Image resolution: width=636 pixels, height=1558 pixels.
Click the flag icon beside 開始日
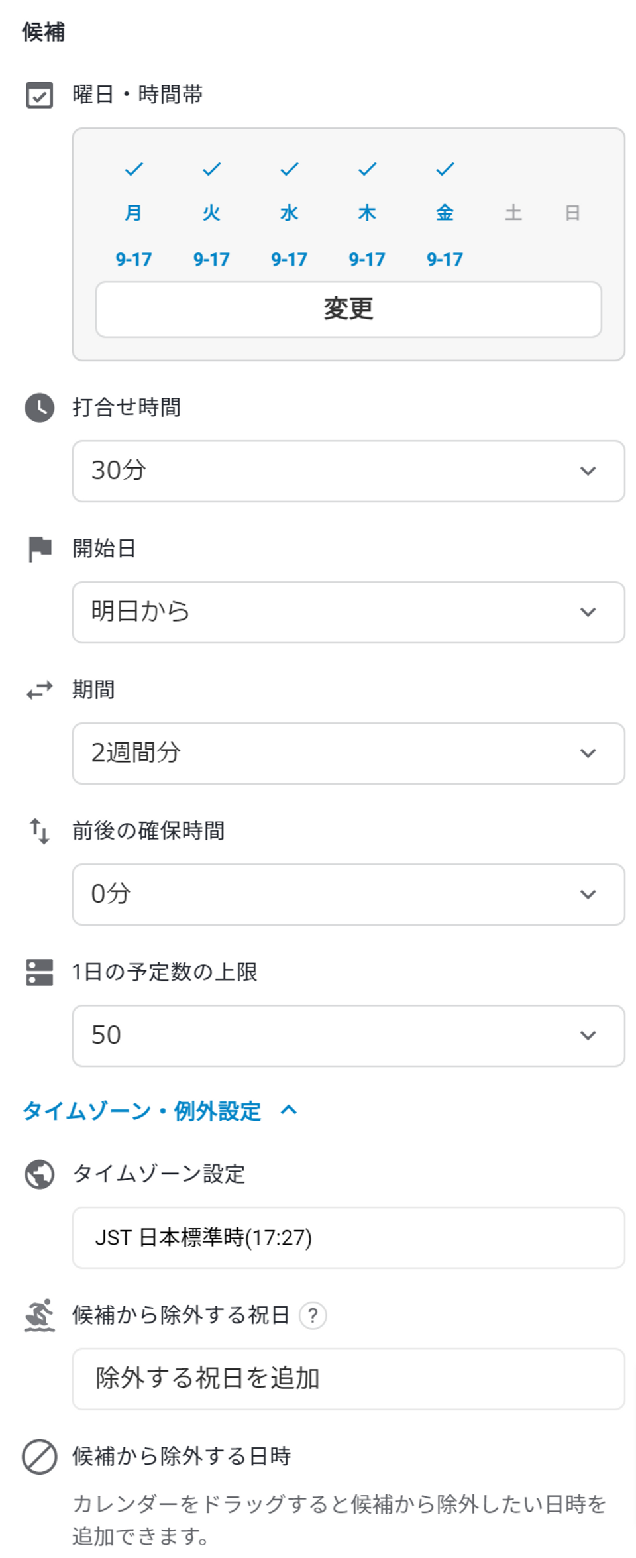[40, 549]
